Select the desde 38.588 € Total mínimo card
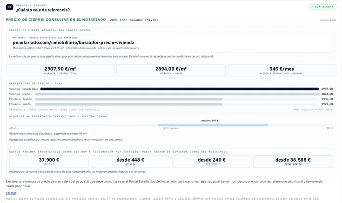342x203 pixels. (x=293, y=161)
